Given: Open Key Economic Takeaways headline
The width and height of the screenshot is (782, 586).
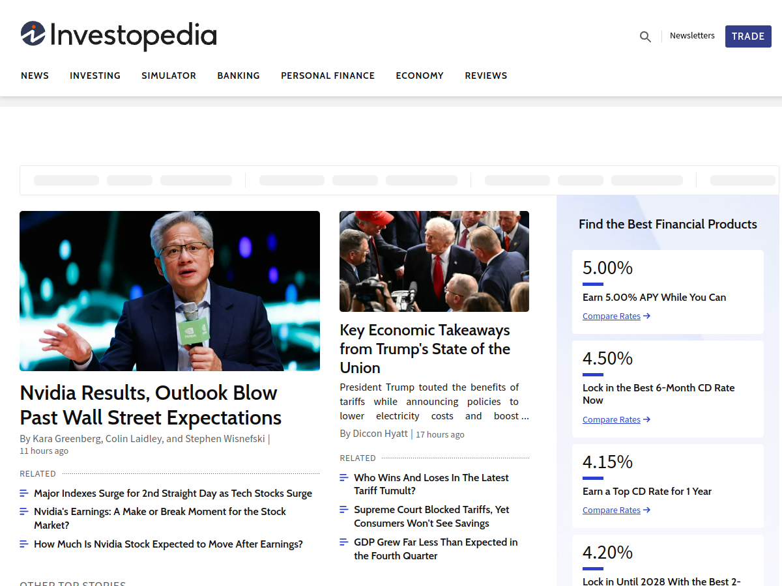Looking at the screenshot, I should point(425,349).
